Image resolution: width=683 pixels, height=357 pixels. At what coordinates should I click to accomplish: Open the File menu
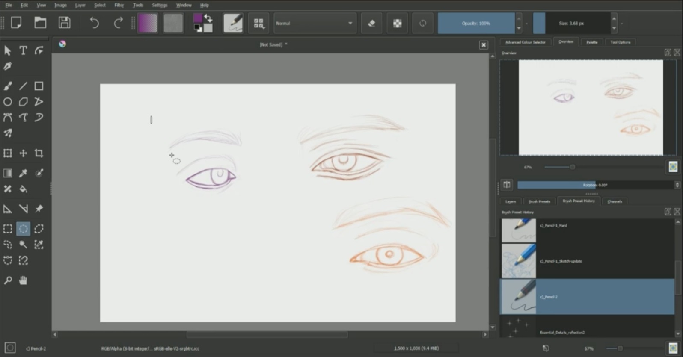(9, 5)
